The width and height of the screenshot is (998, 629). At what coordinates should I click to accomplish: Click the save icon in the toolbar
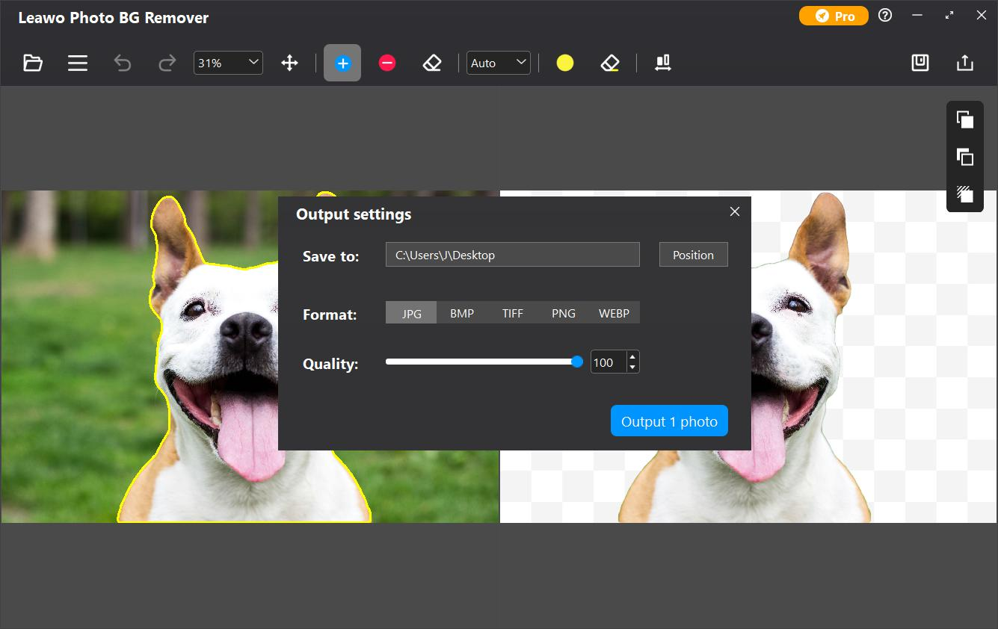(x=920, y=63)
